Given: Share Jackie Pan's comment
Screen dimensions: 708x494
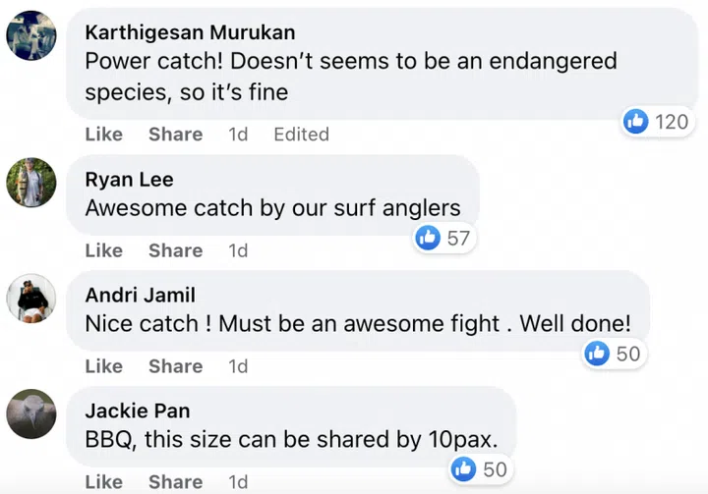Looking at the screenshot, I should [175, 482].
